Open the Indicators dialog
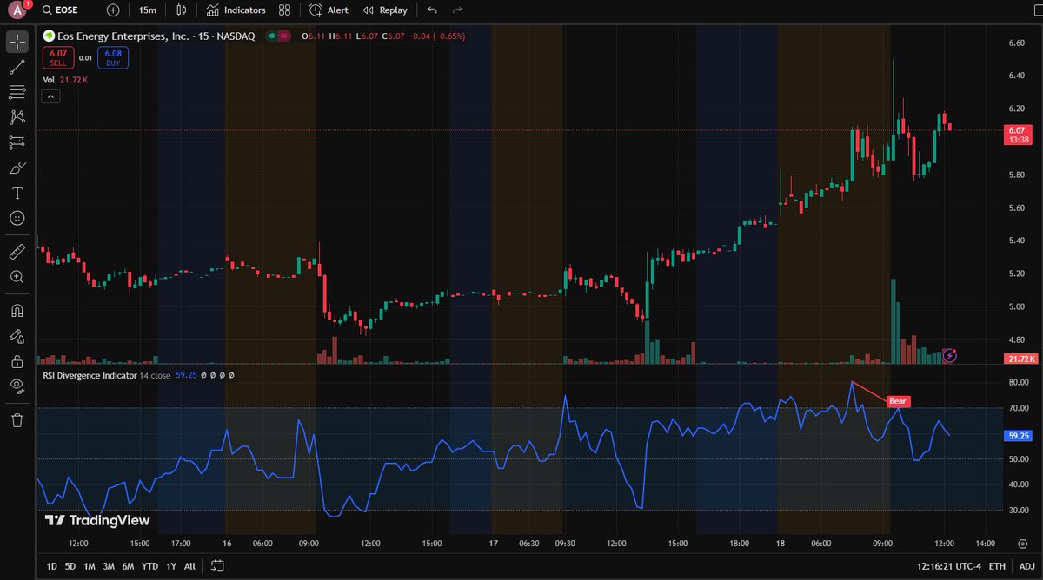 [x=236, y=10]
